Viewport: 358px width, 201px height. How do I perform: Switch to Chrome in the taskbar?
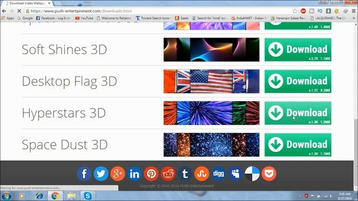tap(55, 196)
